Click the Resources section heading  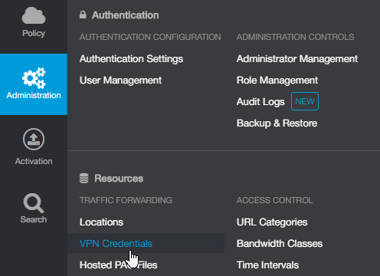tap(119, 179)
